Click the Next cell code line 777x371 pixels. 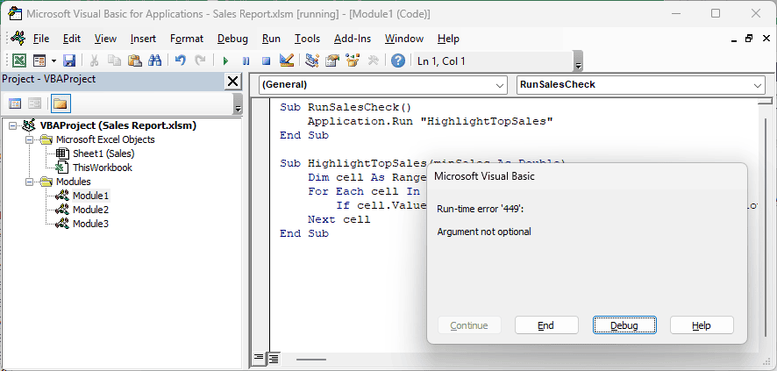coord(339,219)
